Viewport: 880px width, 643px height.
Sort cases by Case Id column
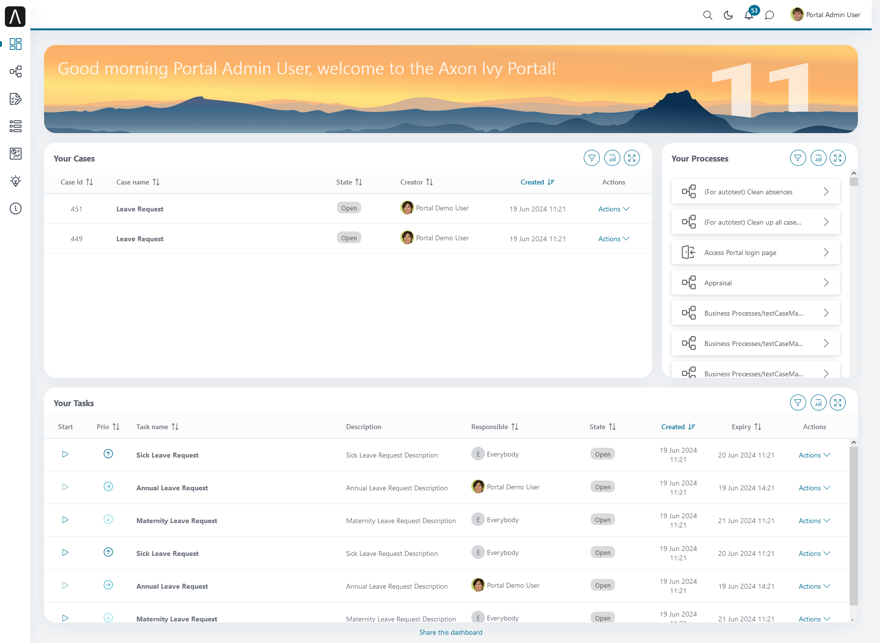pos(77,182)
